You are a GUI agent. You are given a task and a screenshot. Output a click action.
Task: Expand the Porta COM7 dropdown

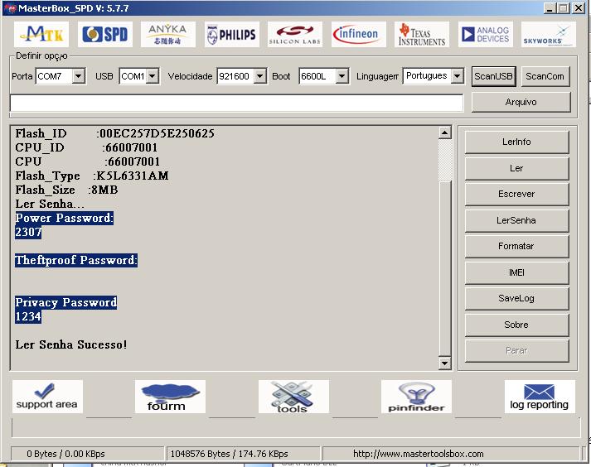click(x=78, y=76)
